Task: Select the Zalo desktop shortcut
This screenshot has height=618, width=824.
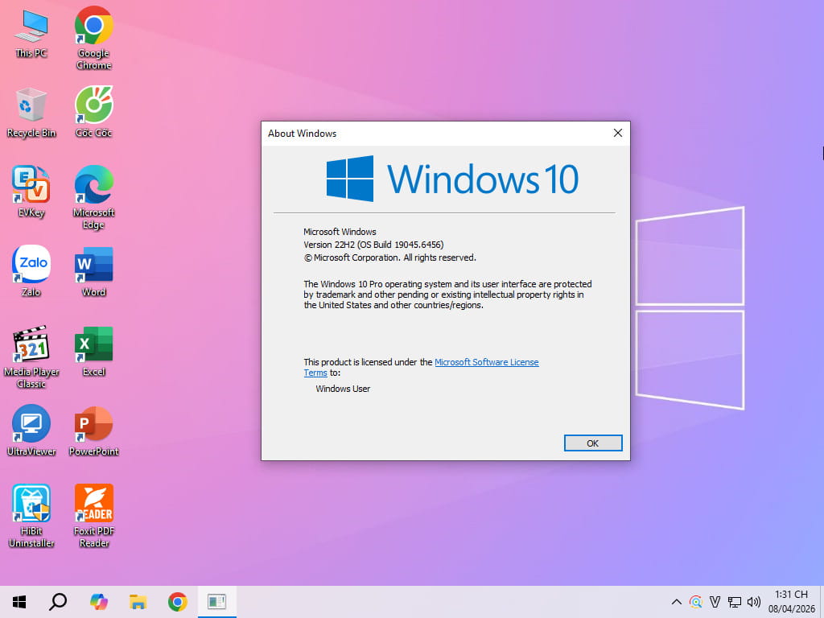Action: (x=31, y=272)
